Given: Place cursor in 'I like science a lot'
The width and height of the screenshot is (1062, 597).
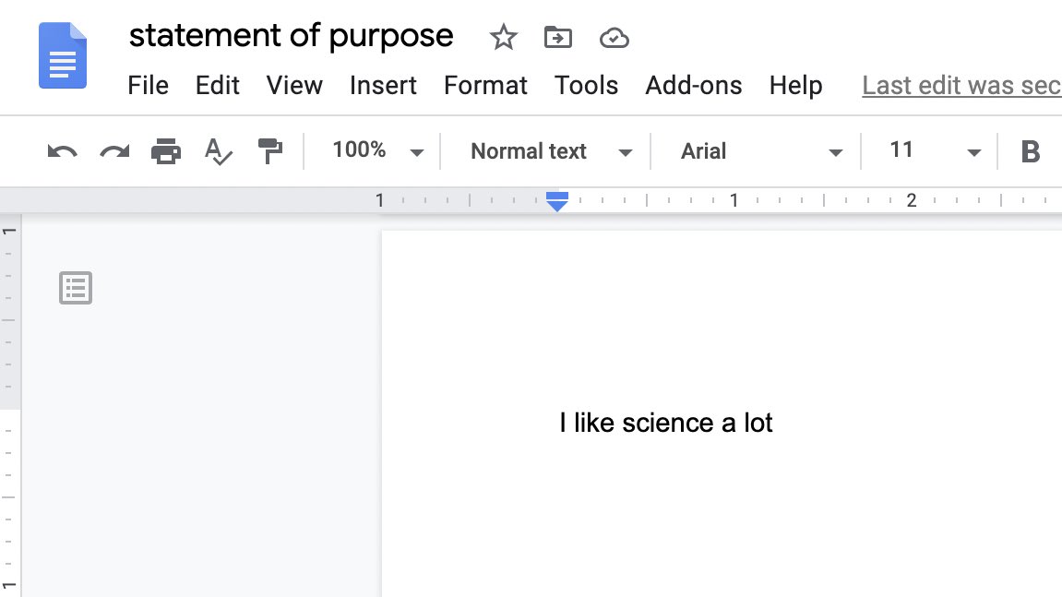Looking at the screenshot, I should point(666,423).
